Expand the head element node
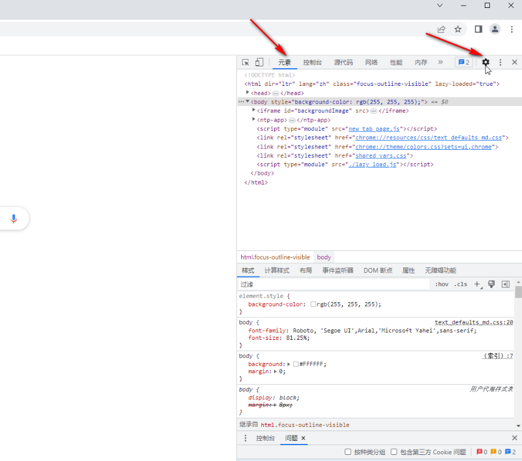Screen dimensions: 522x461 click(x=247, y=93)
